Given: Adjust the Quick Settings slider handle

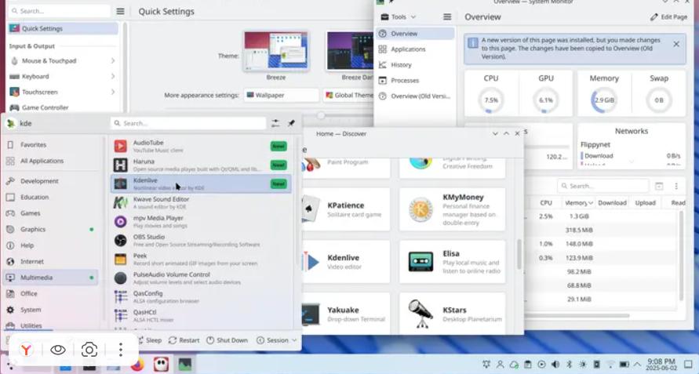Looking at the screenshot, I should point(321,115).
